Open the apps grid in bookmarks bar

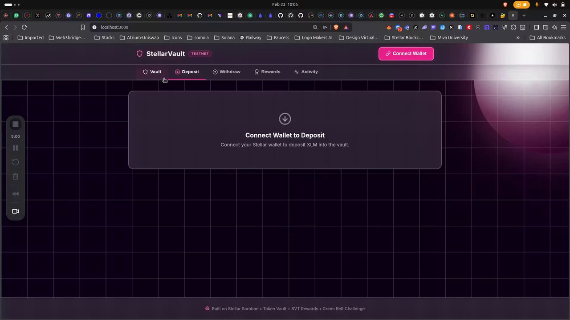click(x=6, y=38)
